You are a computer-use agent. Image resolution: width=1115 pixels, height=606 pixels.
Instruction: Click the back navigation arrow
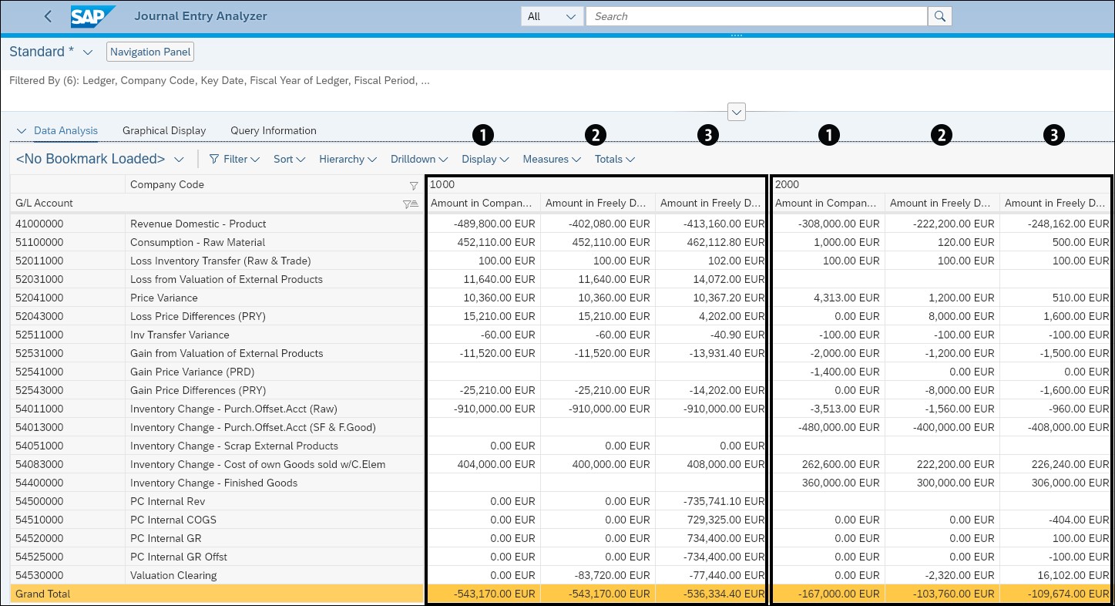pos(48,15)
